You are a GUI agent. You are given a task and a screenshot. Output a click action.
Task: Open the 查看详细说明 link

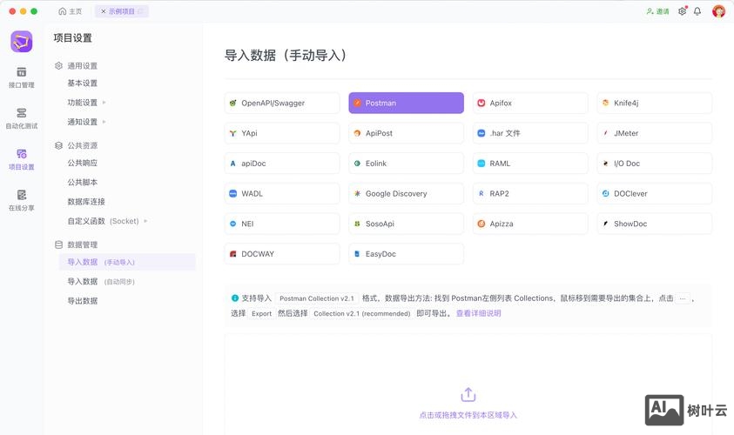click(x=478, y=313)
